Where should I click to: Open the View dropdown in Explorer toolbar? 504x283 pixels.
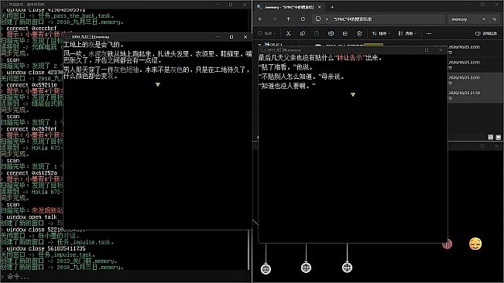[407, 33]
